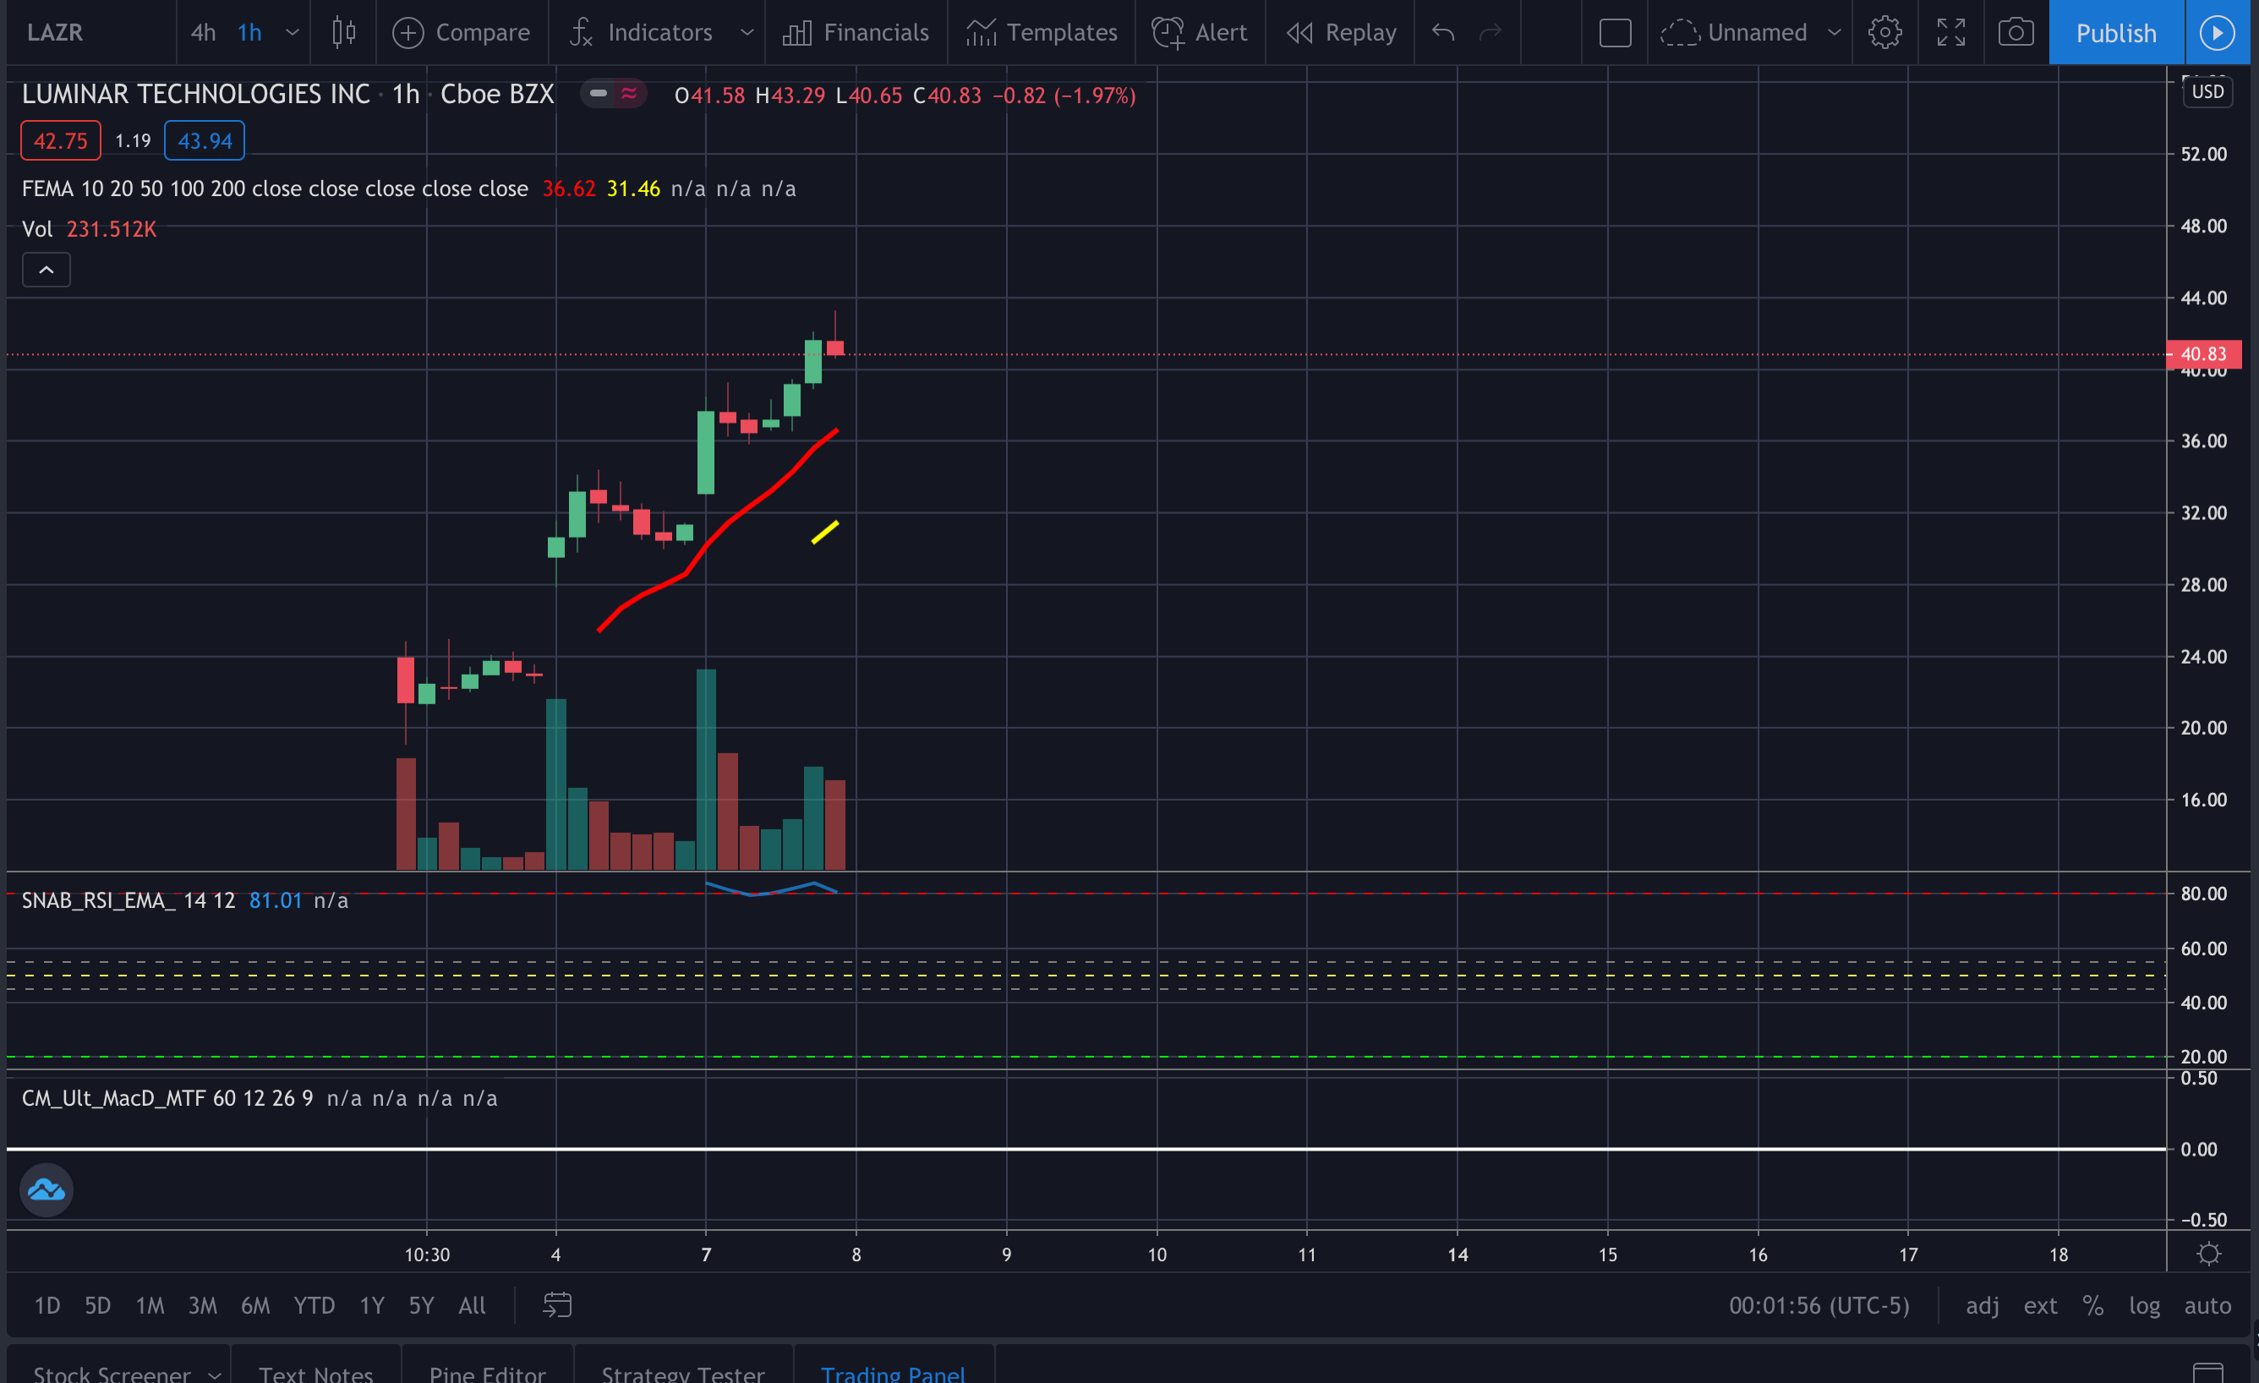This screenshot has width=2259, height=1383.
Task: Click the camera snapshot icon
Action: point(2016,33)
